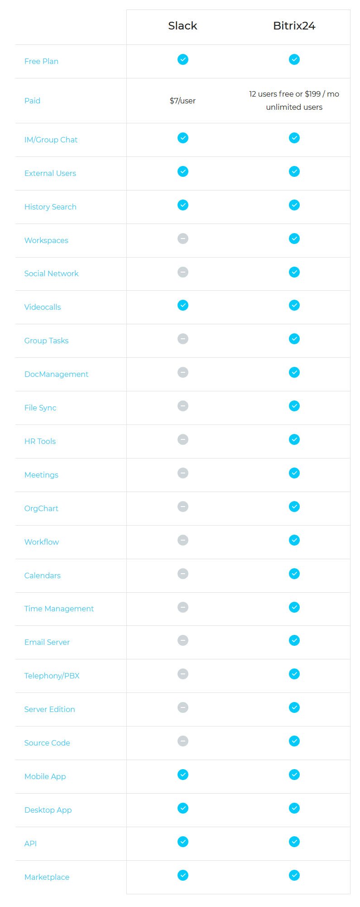Open the IM/Group Chat link
Image resolution: width=360 pixels, height=907 pixels.
point(51,140)
